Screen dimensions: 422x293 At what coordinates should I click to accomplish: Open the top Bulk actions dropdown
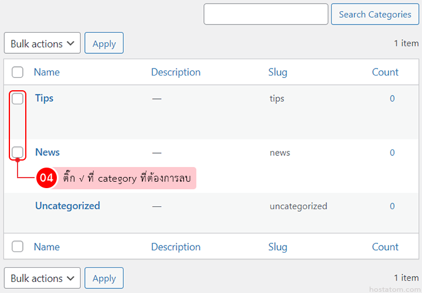(x=42, y=43)
